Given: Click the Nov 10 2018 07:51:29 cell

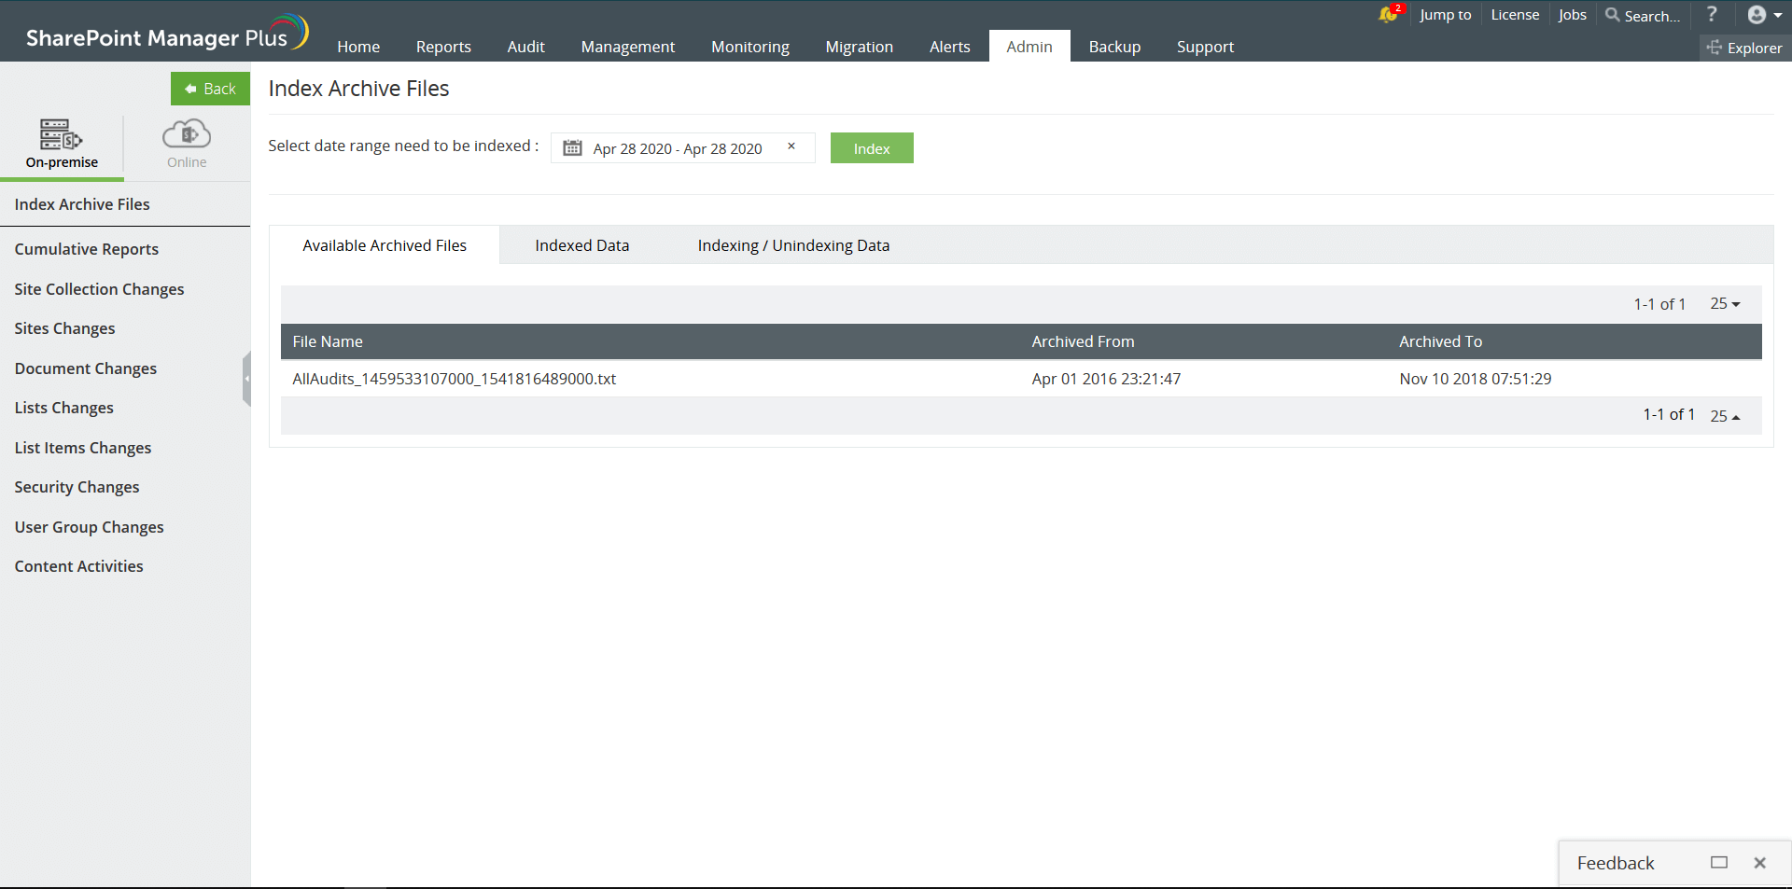Looking at the screenshot, I should 1476,379.
